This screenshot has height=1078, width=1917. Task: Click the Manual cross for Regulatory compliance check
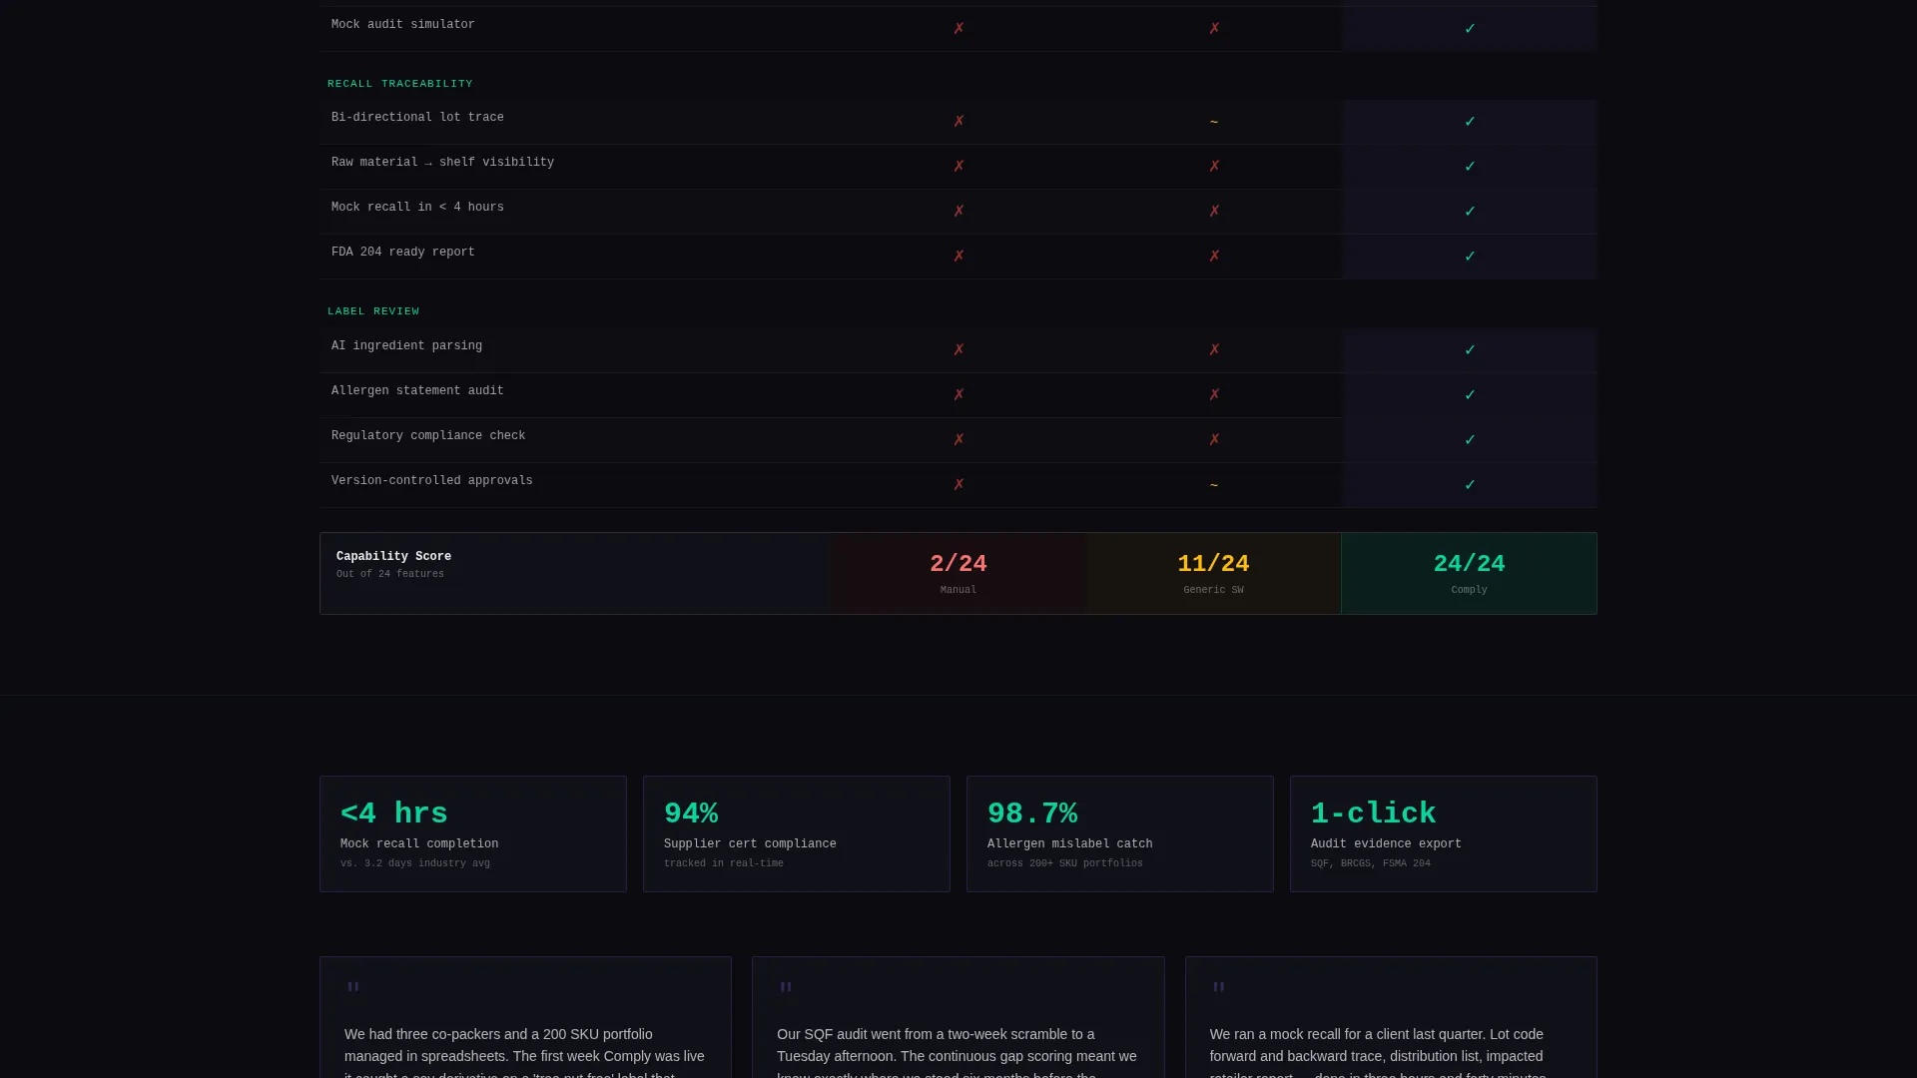[x=958, y=440]
